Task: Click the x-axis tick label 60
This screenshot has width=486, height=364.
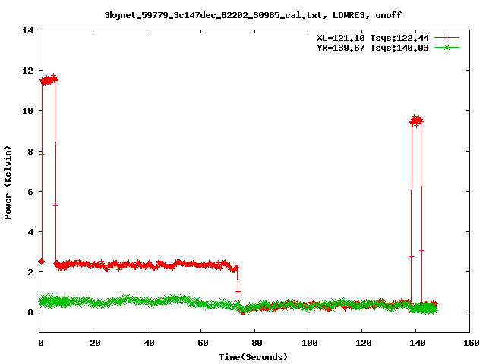Action: point(203,343)
